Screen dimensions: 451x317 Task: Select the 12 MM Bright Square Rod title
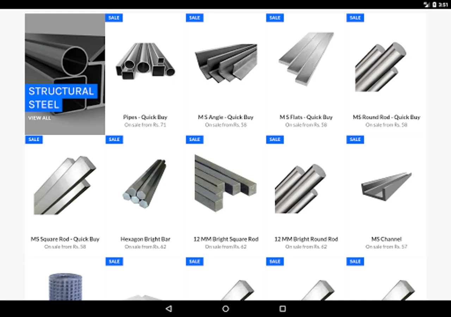[x=226, y=239]
